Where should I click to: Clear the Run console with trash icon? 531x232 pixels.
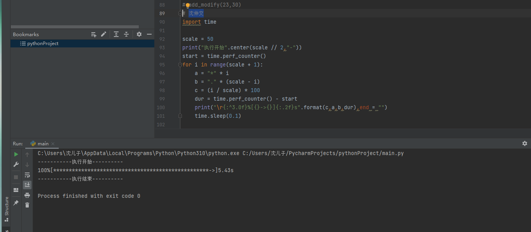pyautogui.click(x=27, y=205)
